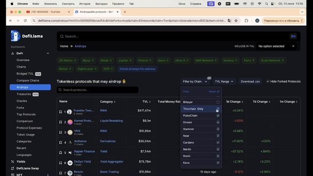The image size is (313, 176).
Task: Open Include in TVL option selector
Action: coord(276,46)
